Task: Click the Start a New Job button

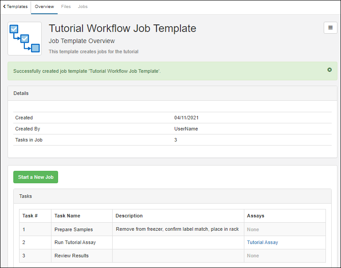Action: 35,177
